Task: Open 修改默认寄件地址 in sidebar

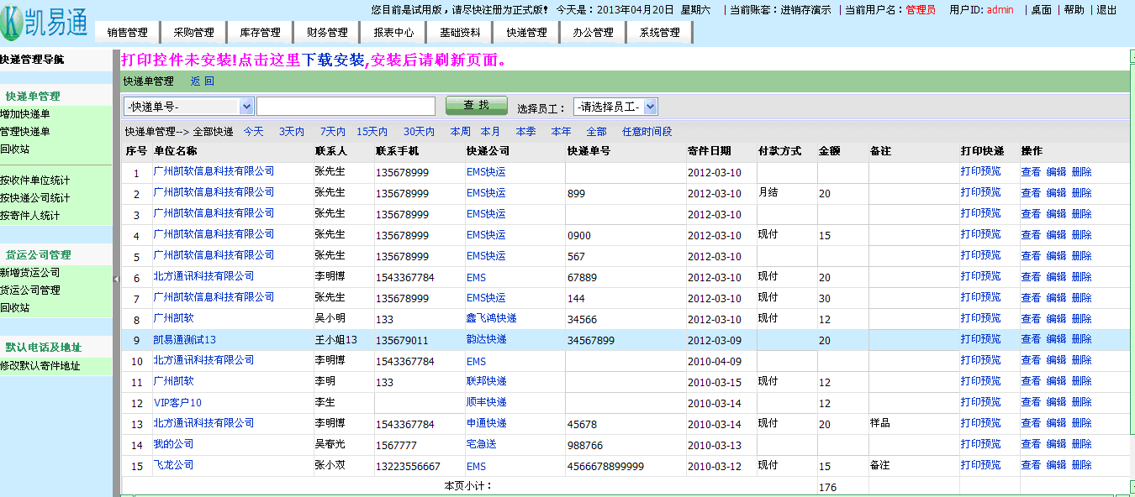Action: pos(40,366)
